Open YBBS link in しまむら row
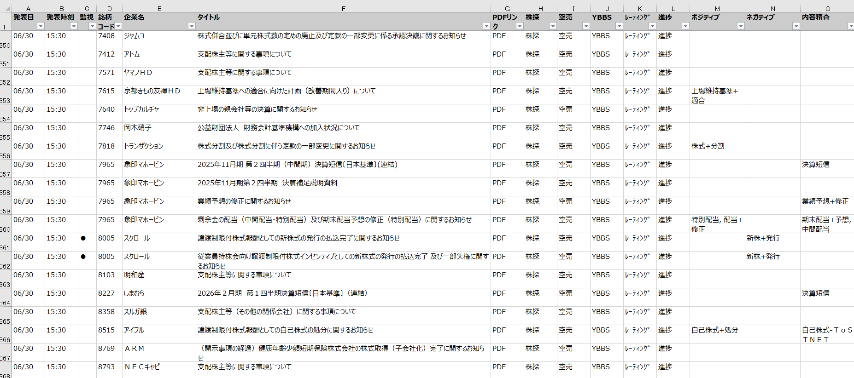The height and width of the screenshot is (378, 854). tap(601, 293)
